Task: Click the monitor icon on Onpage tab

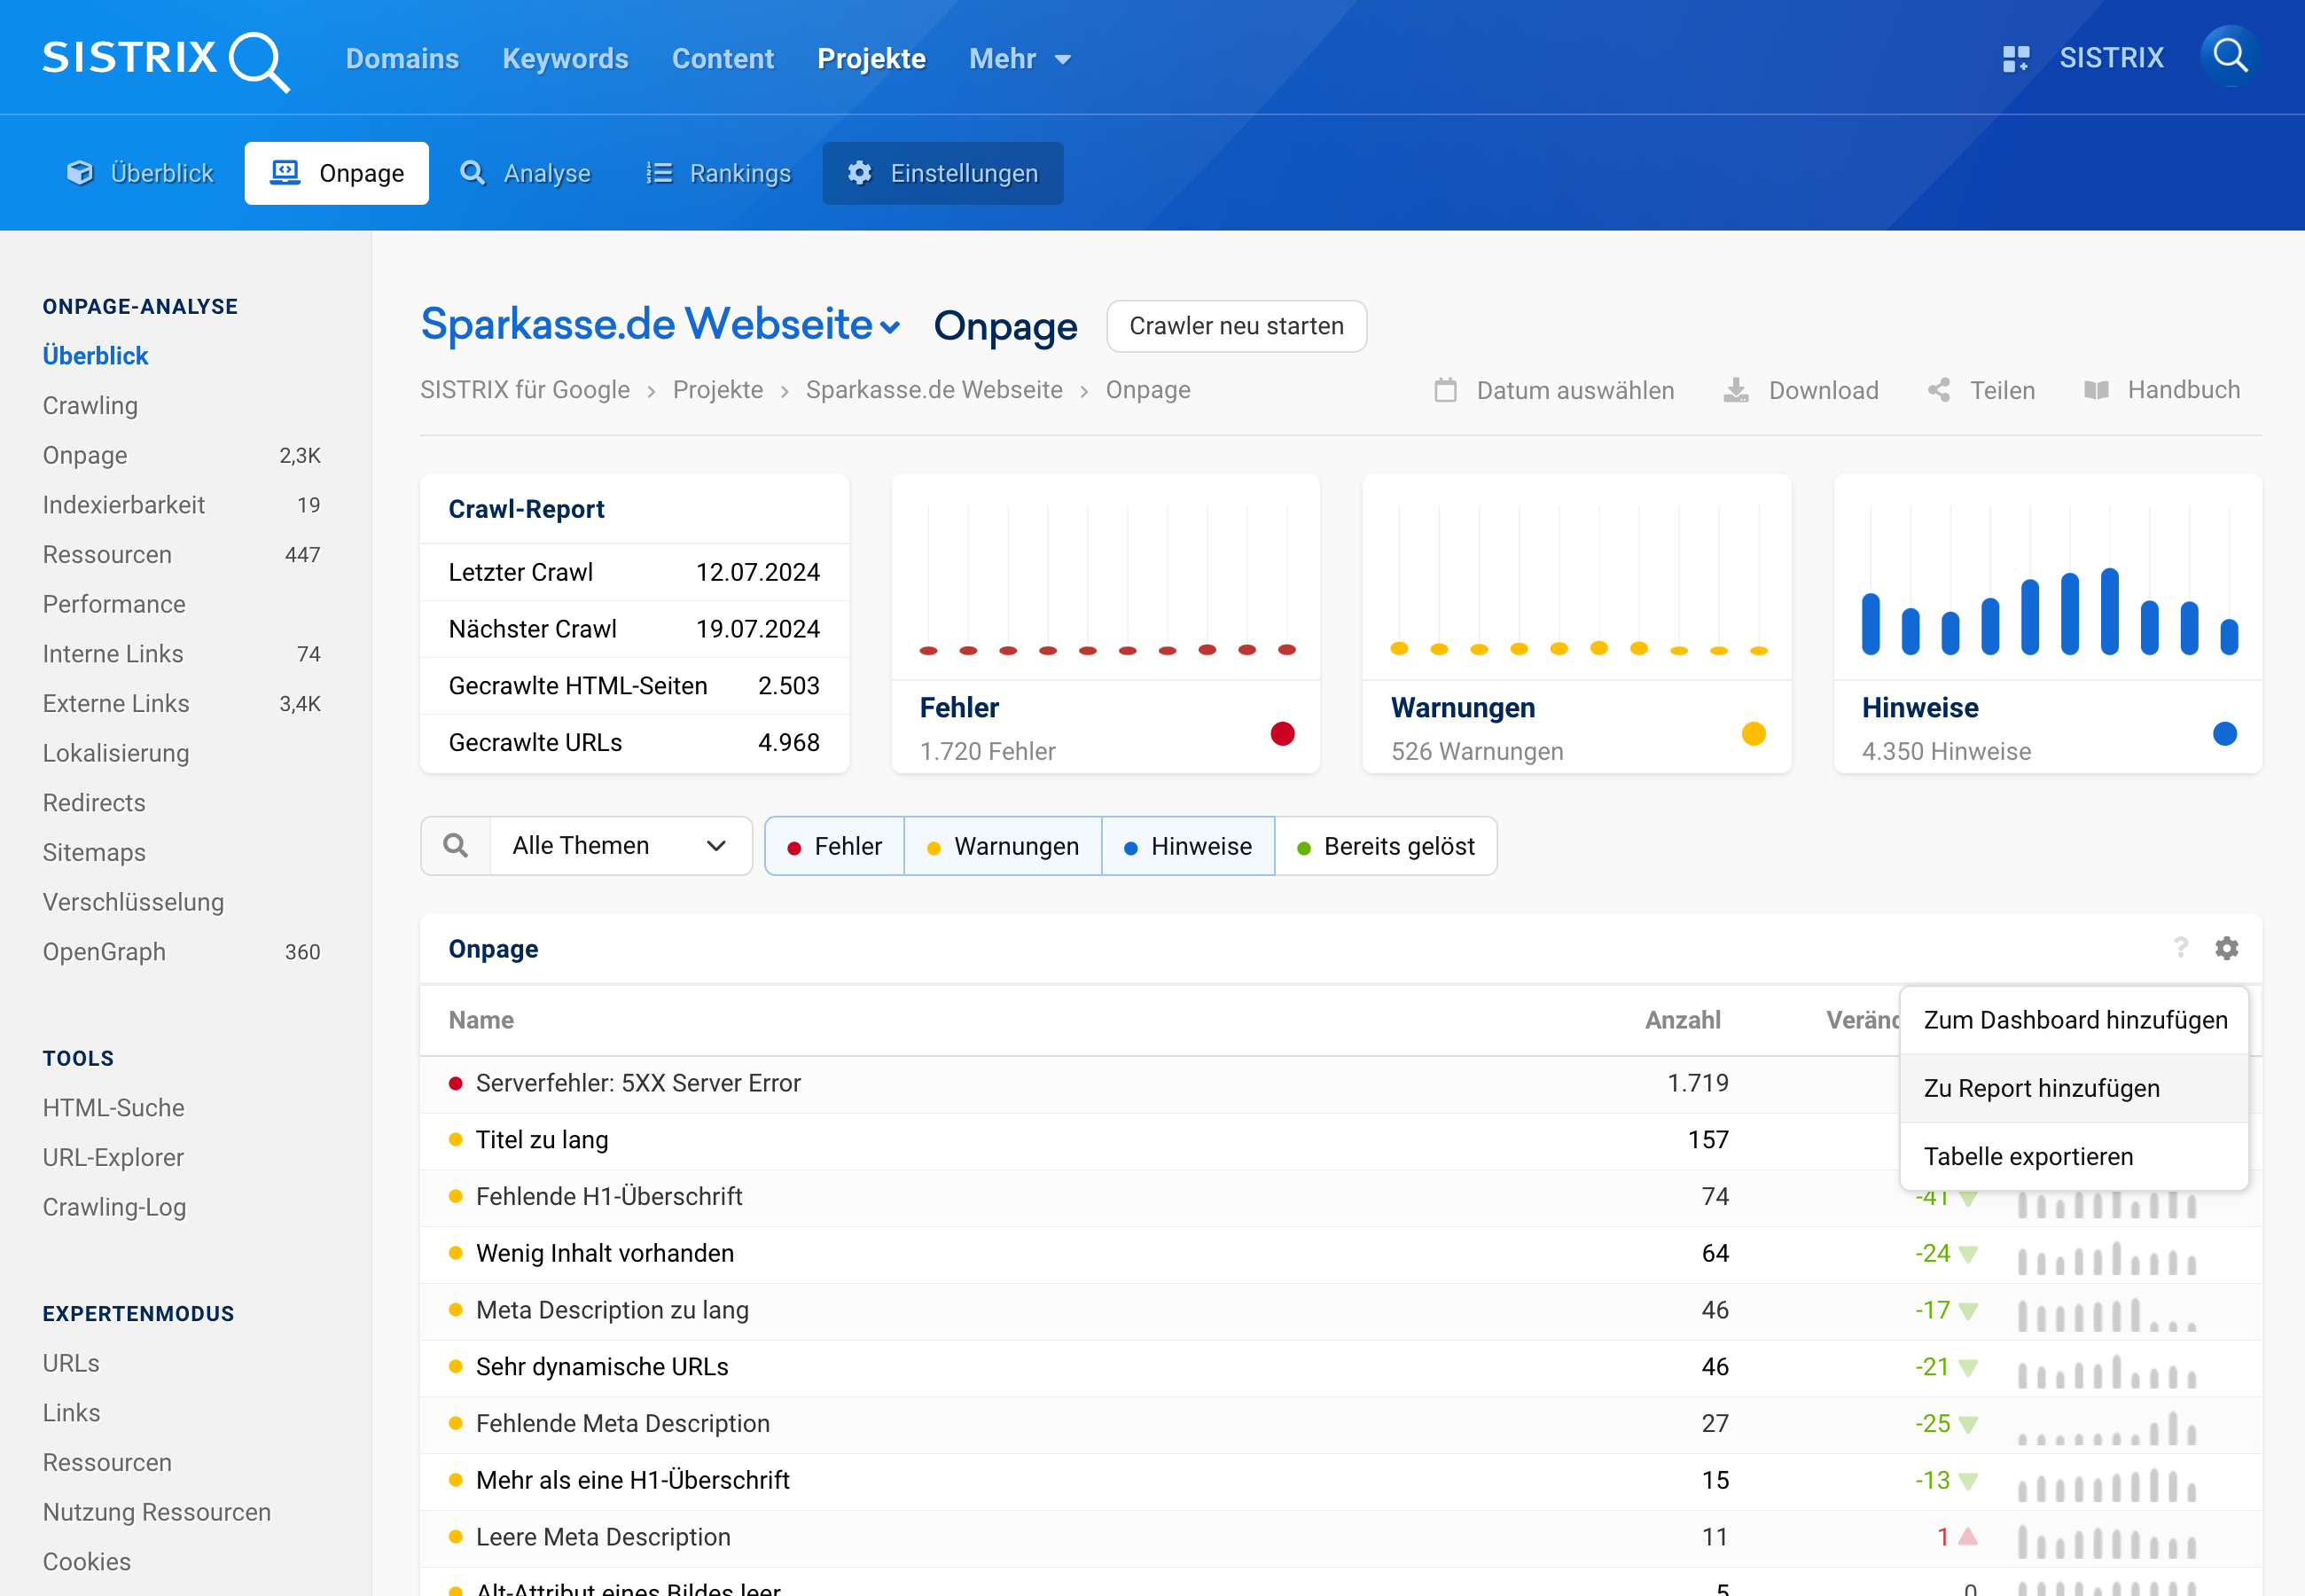Action: pyautogui.click(x=285, y=173)
